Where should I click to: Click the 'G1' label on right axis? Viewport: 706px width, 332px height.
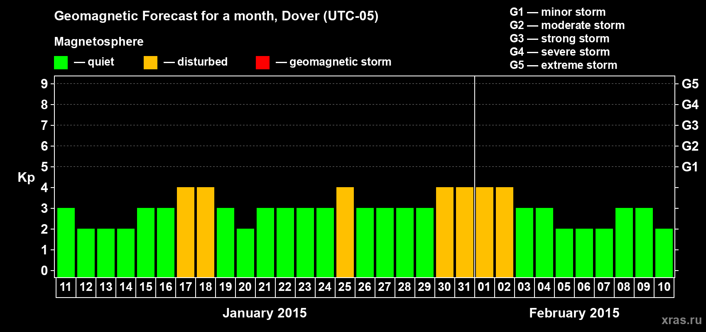coord(690,167)
